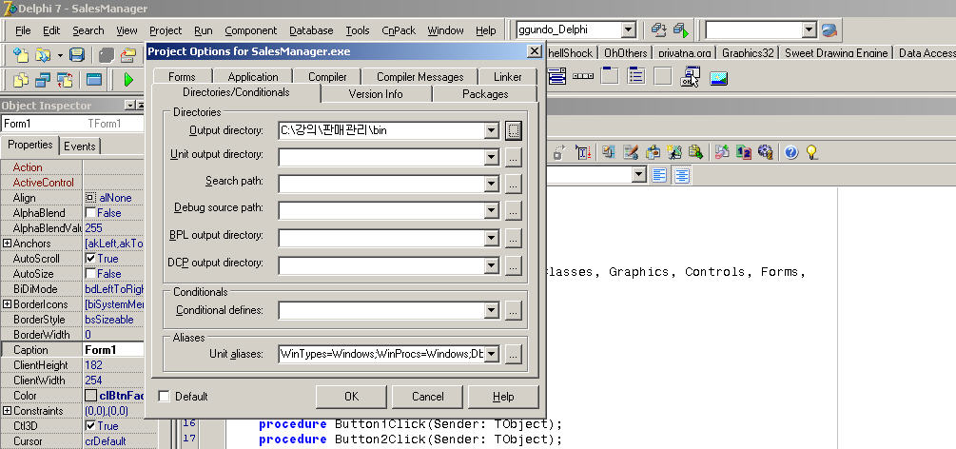Screen dimensions: 956x449
Task: Open the Version Info tab
Action: coord(376,94)
